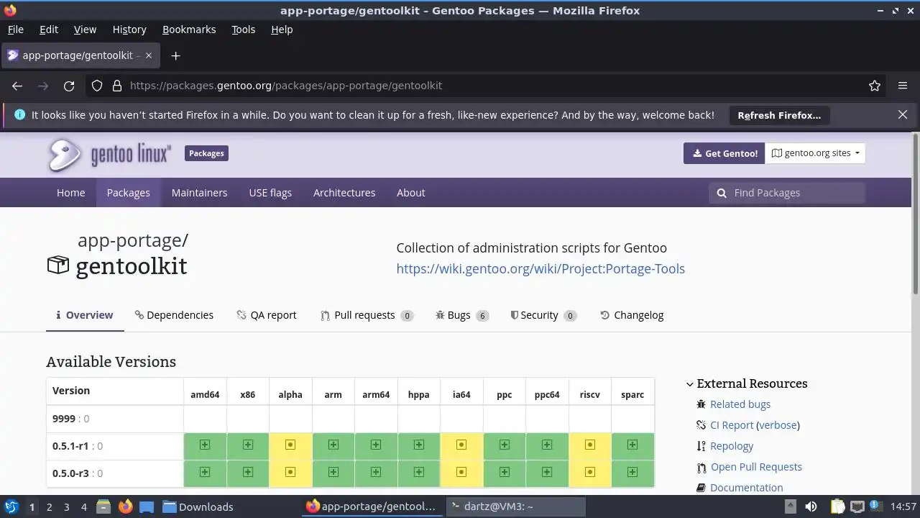
Task: Go to Home in the site navigation
Action: (71, 193)
